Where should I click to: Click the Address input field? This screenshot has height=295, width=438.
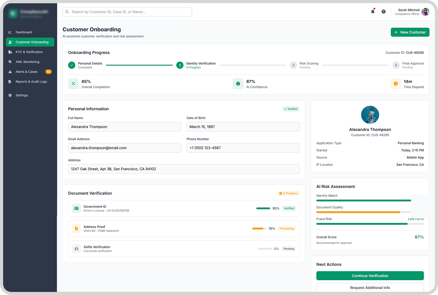pos(184,169)
